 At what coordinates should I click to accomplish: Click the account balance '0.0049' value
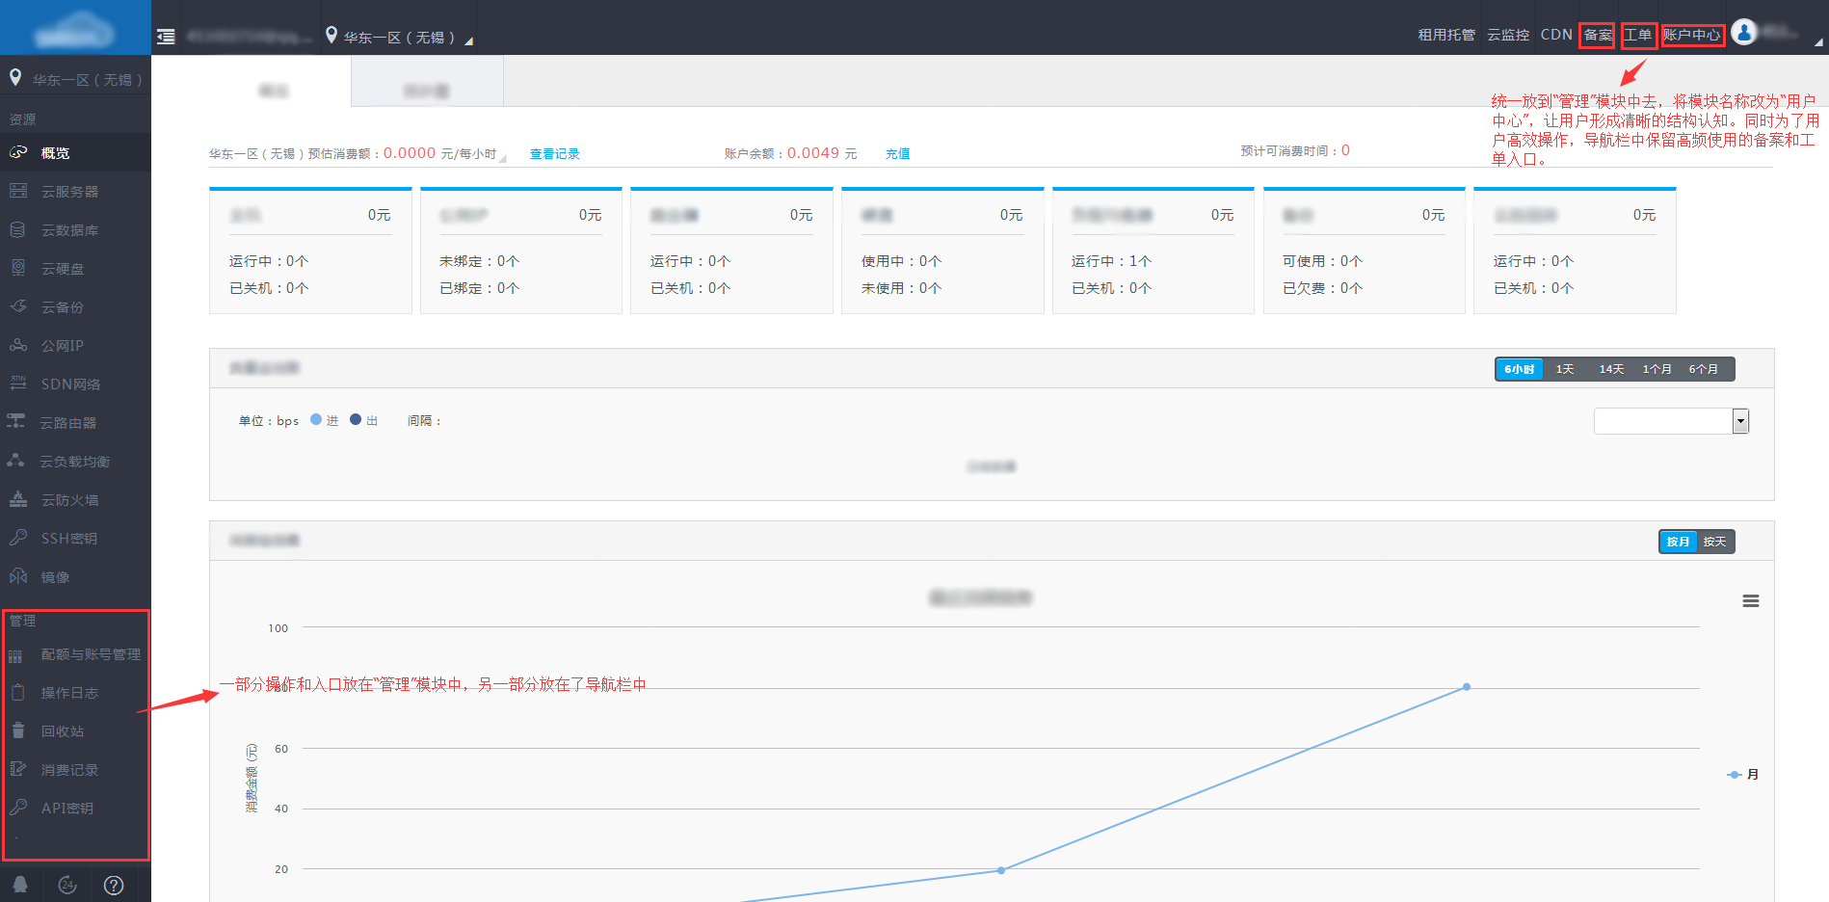[813, 152]
